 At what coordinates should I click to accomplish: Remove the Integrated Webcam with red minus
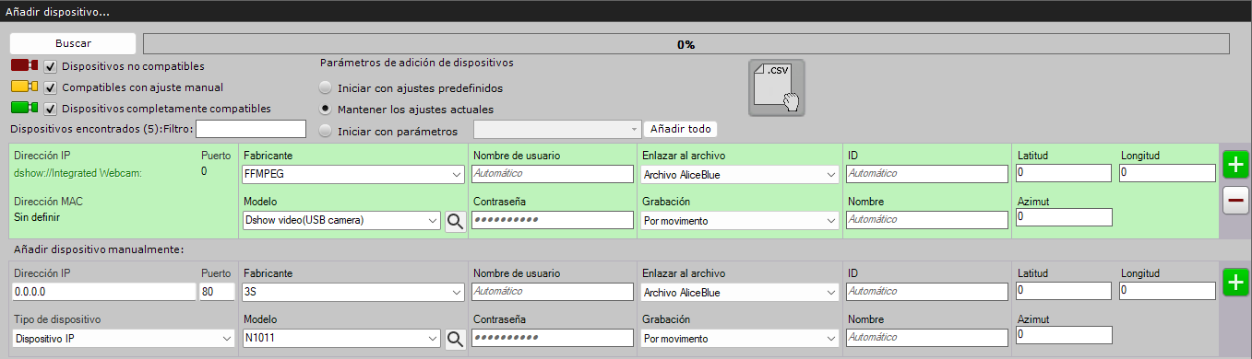pyautogui.click(x=1235, y=200)
